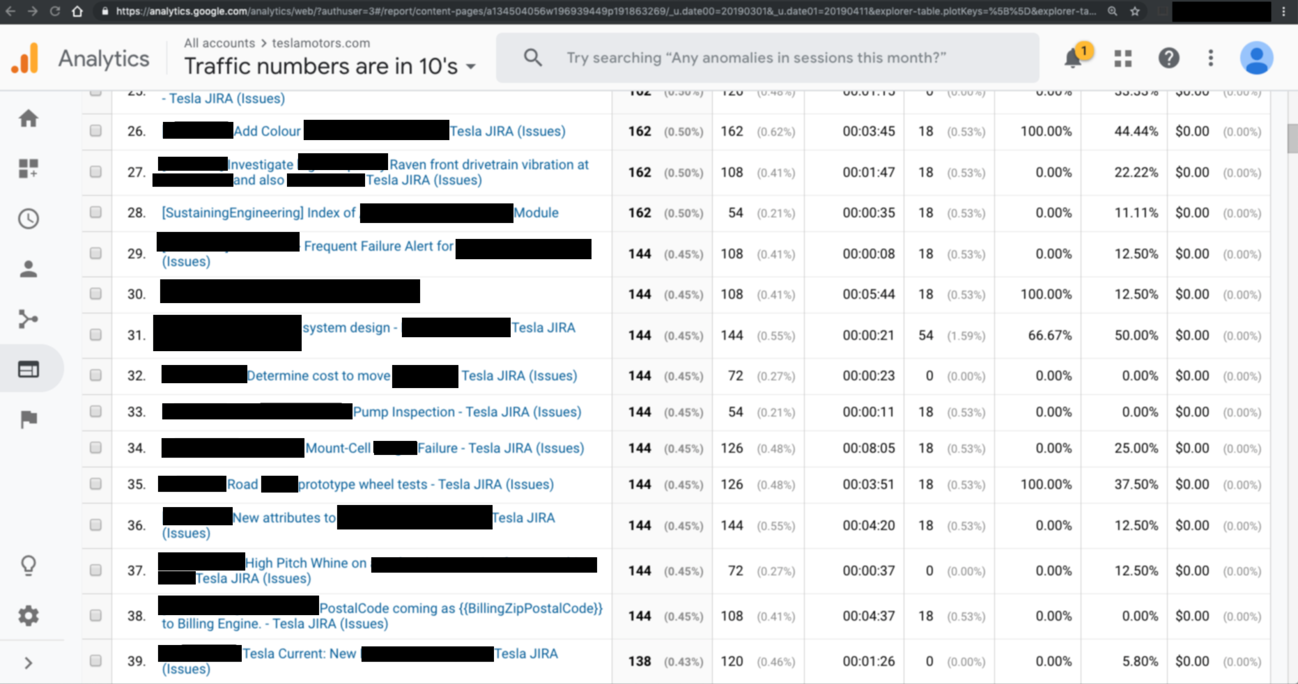1298x684 pixels.
Task: Open the Realtime clock icon
Action: click(x=29, y=219)
